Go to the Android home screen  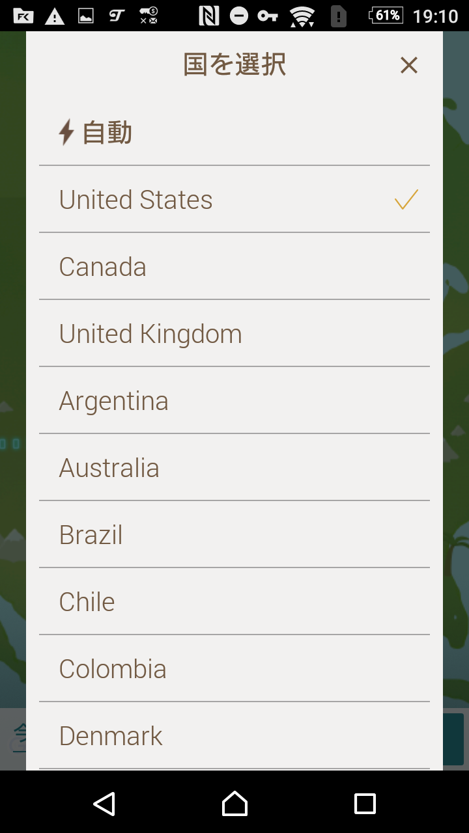pos(234,804)
